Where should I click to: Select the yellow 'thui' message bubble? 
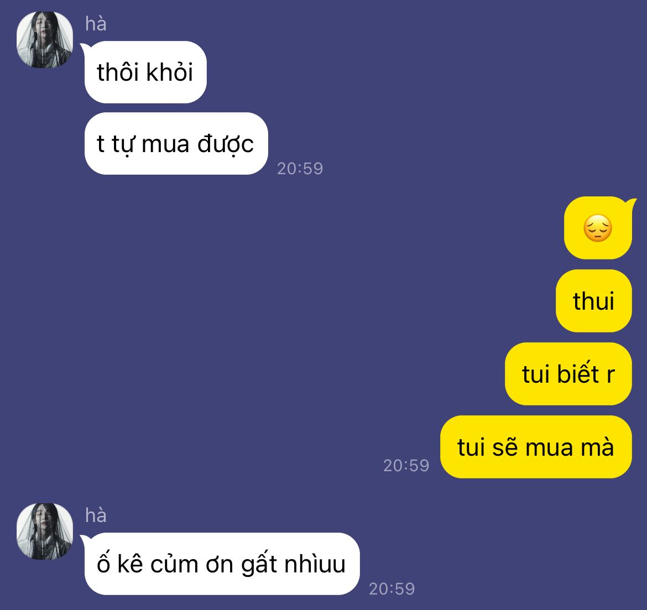594,301
